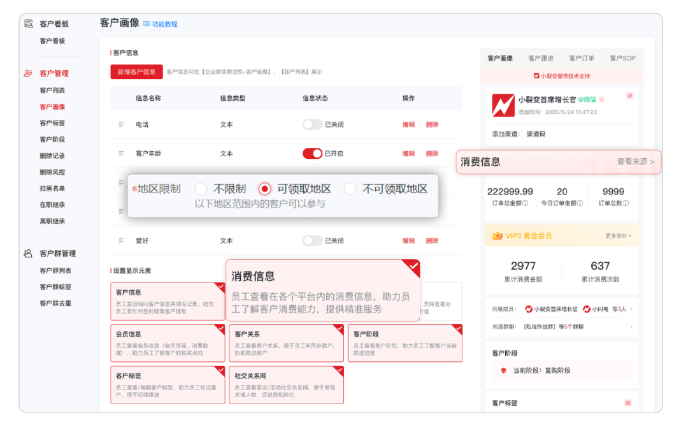Switch to the 客户跟进 tab
The width and height of the screenshot is (688, 438).
[x=542, y=57]
